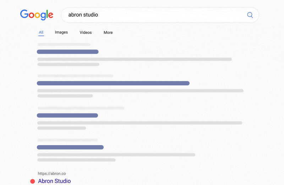Screen dimensions: 284x185
Task: Click the https://abron.co URL text
Action: pyautogui.click(x=52, y=174)
